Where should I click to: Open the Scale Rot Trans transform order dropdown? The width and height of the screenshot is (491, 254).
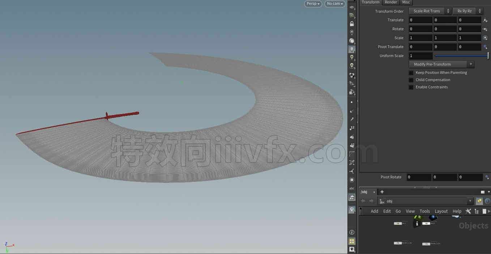(x=430, y=11)
